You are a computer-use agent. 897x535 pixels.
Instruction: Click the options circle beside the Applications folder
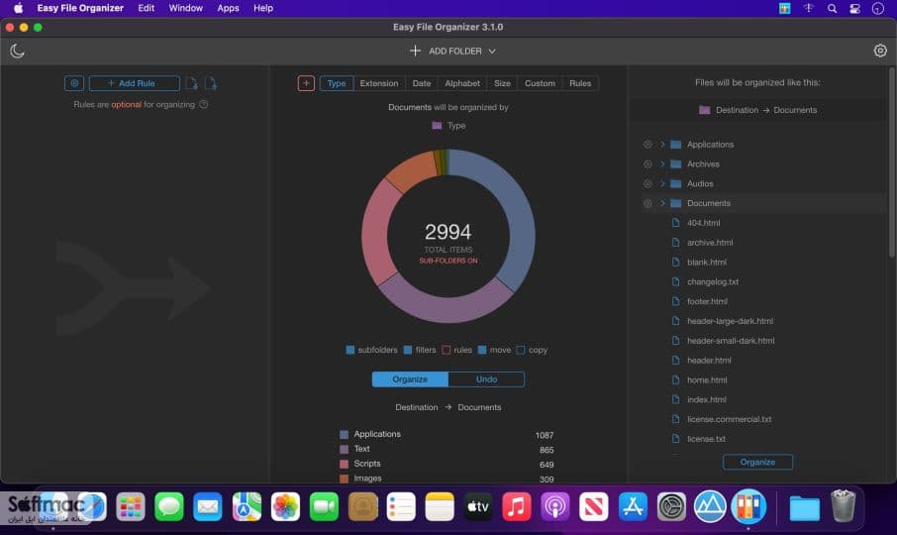pyautogui.click(x=648, y=145)
